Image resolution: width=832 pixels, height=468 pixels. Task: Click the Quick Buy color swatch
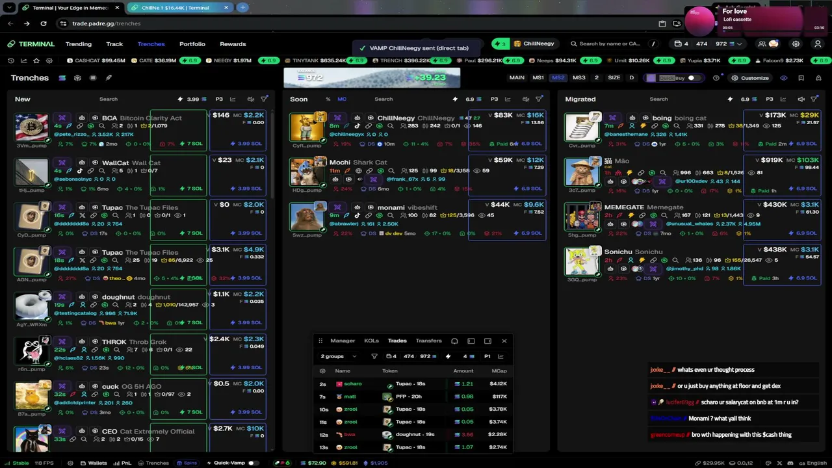tap(651, 78)
